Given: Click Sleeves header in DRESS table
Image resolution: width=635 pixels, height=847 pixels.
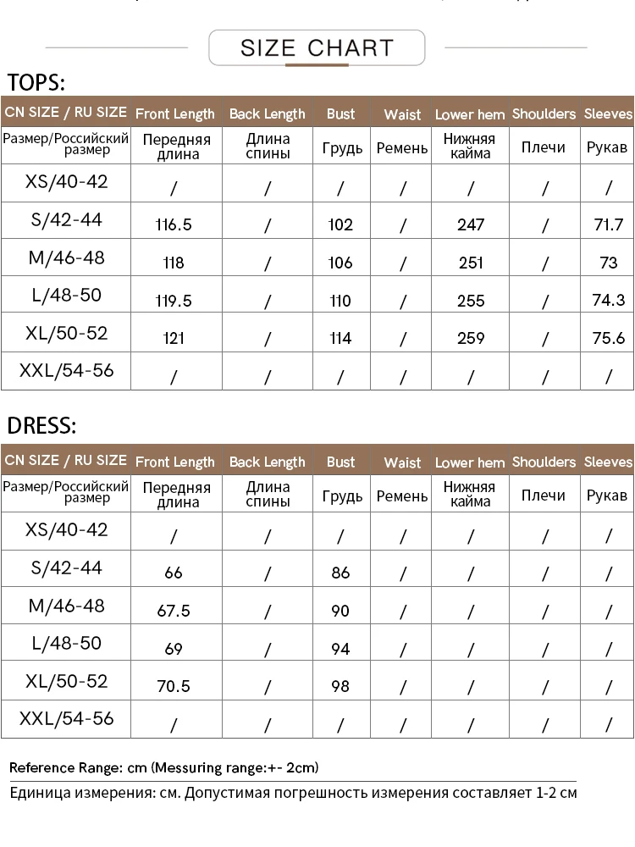Looking at the screenshot, I should click(x=608, y=462).
